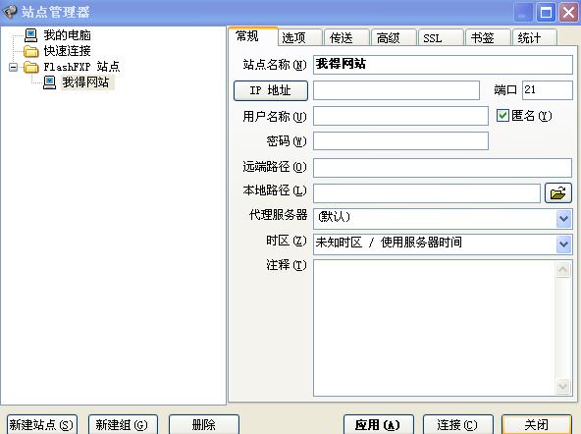
Task: Click the port (端口) field showing 21
Action: [x=548, y=90]
